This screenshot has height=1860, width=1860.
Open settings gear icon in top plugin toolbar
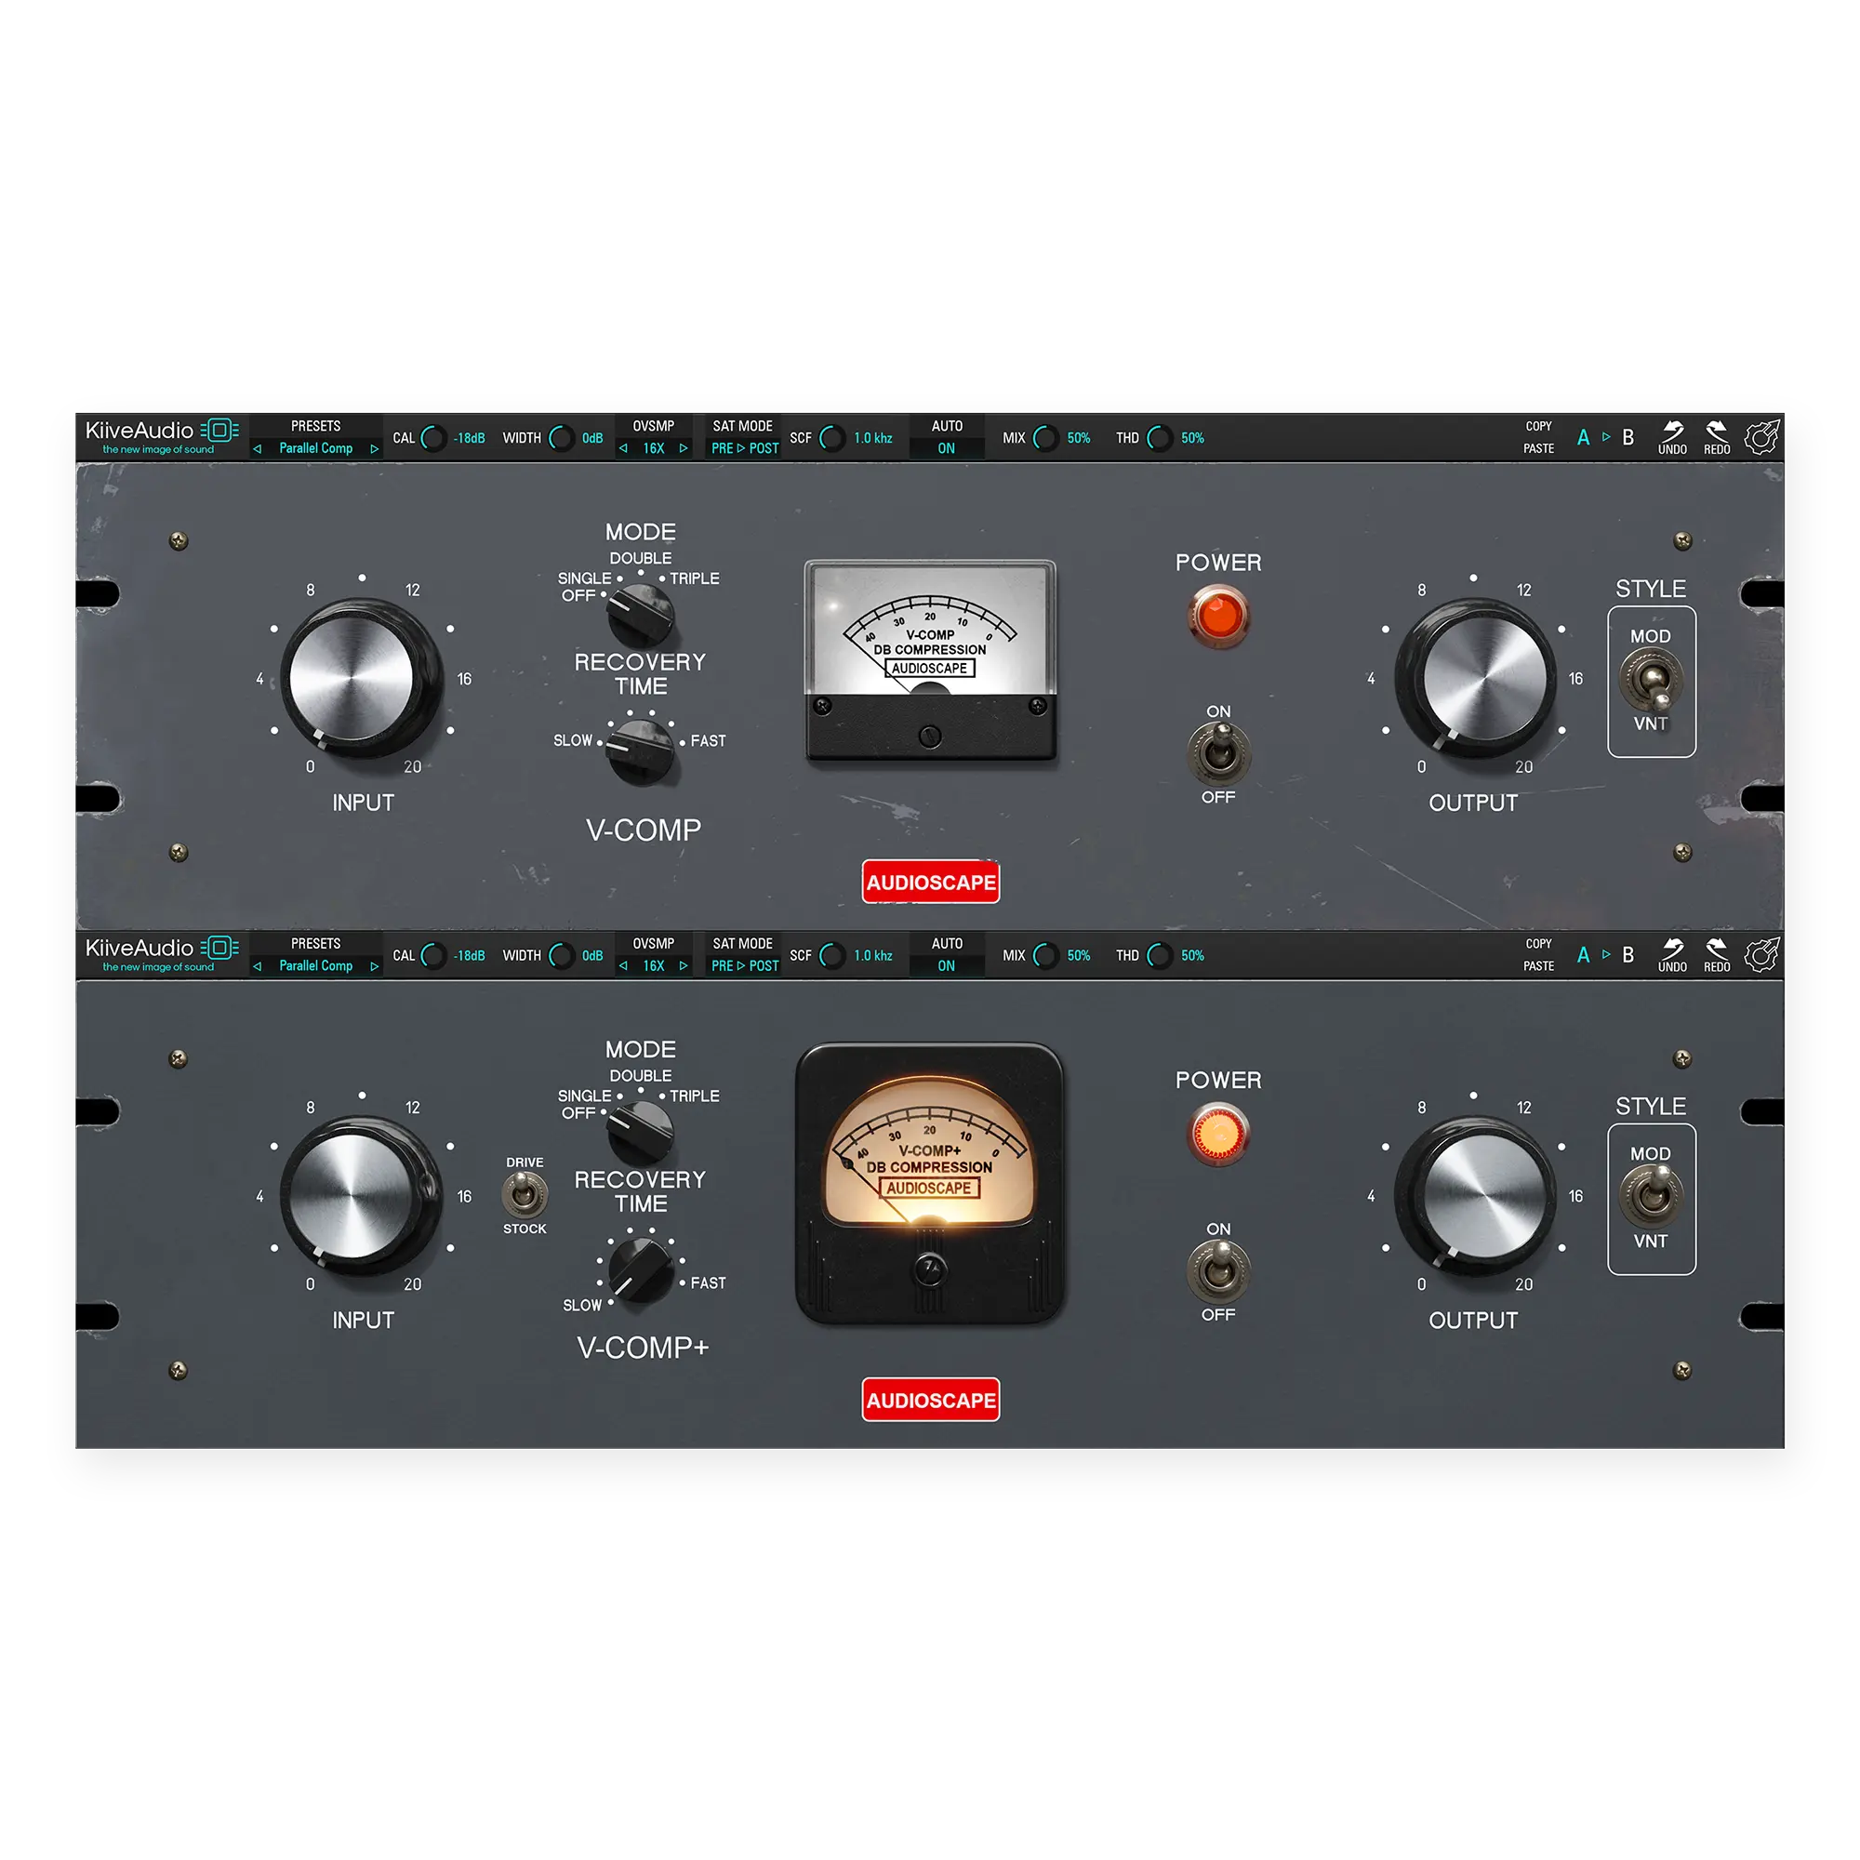pos(1760,438)
